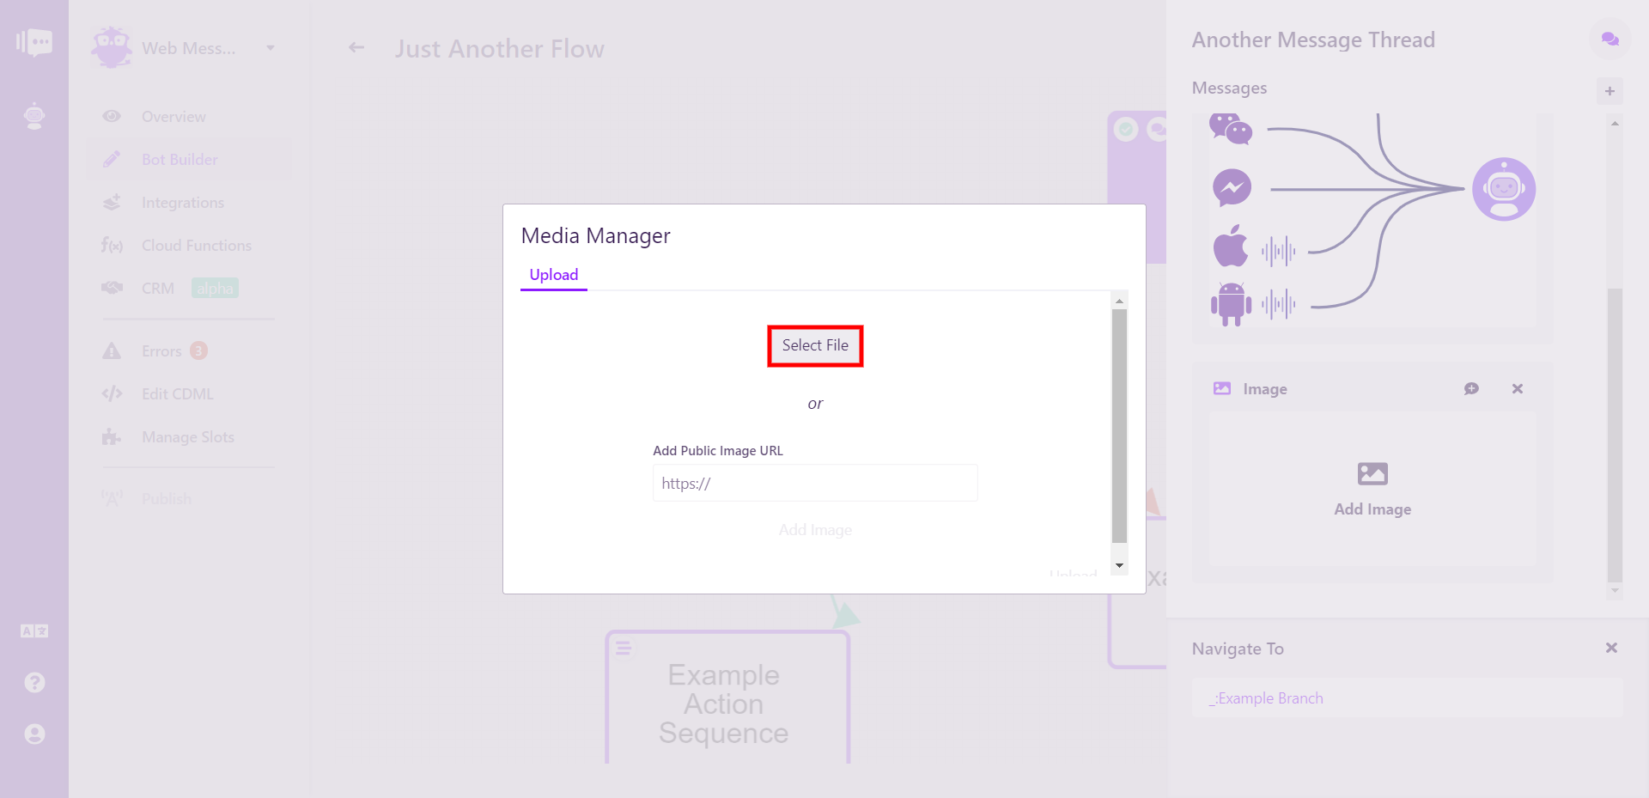Click the owl bot avatar logo

pyautogui.click(x=112, y=47)
